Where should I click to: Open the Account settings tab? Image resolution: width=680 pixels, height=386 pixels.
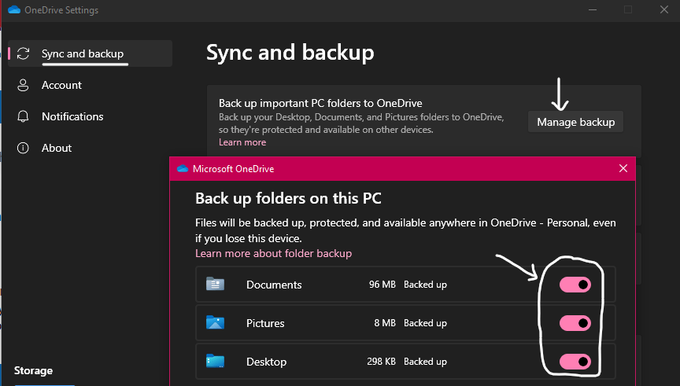click(x=61, y=85)
